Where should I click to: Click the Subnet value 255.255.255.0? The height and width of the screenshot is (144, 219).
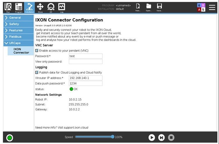tap(79, 104)
